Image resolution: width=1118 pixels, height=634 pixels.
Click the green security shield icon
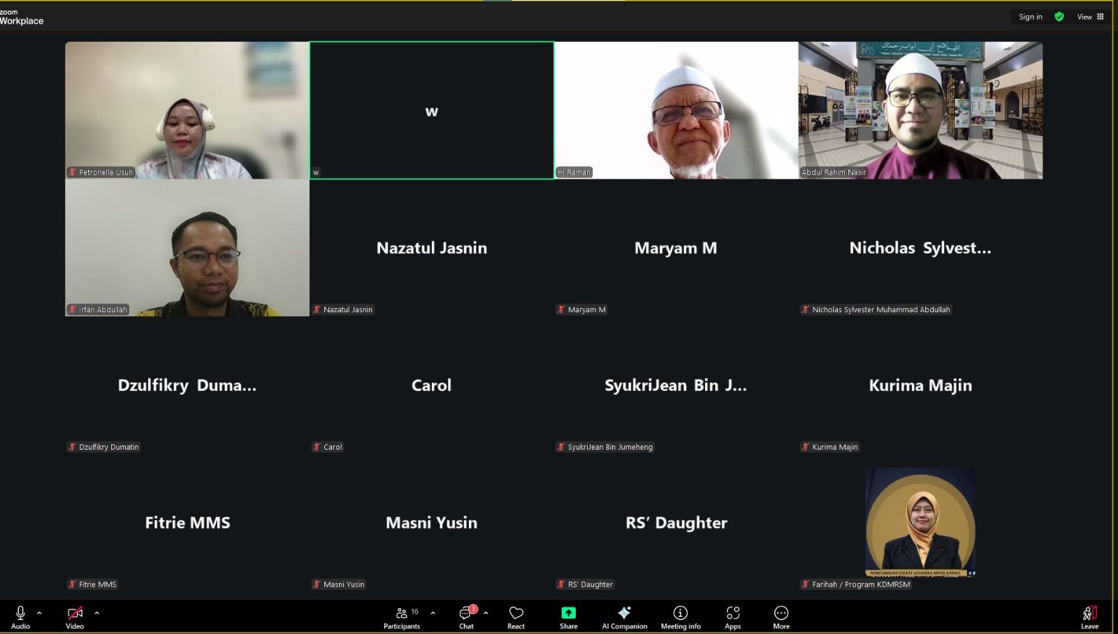1059,17
